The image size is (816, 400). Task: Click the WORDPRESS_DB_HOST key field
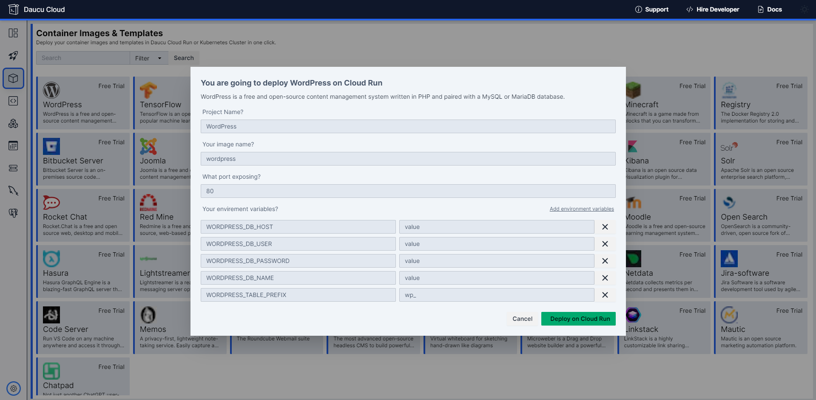click(298, 227)
